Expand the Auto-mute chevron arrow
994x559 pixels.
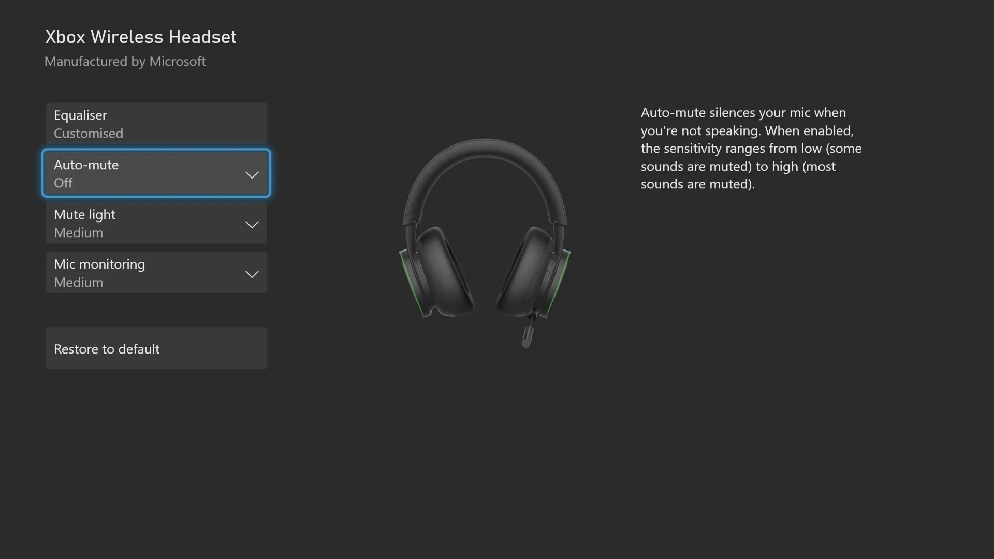[x=252, y=174]
